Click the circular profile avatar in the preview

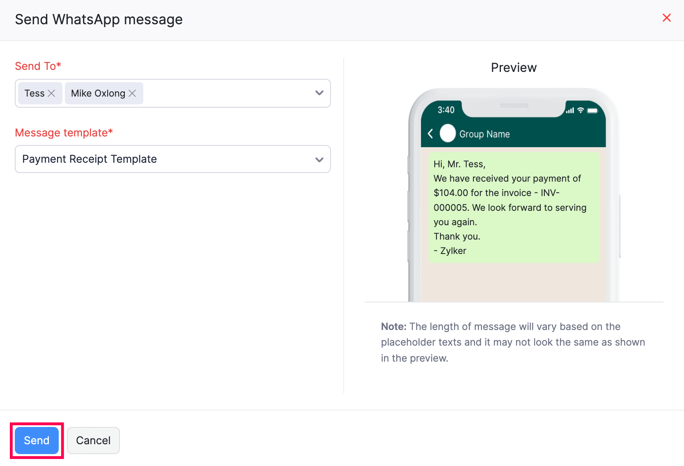(x=448, y=133)
